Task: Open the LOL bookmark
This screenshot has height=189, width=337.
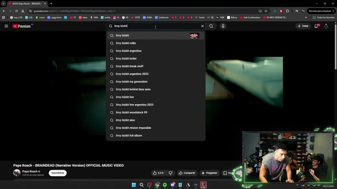Action: [29, 18]
